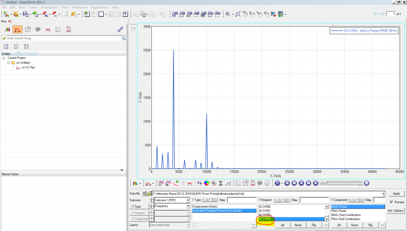Open the Subcase 1 (FRF) dropdown
The height and width of the screenshot is (231, 407).
click(x=188, y=200)
